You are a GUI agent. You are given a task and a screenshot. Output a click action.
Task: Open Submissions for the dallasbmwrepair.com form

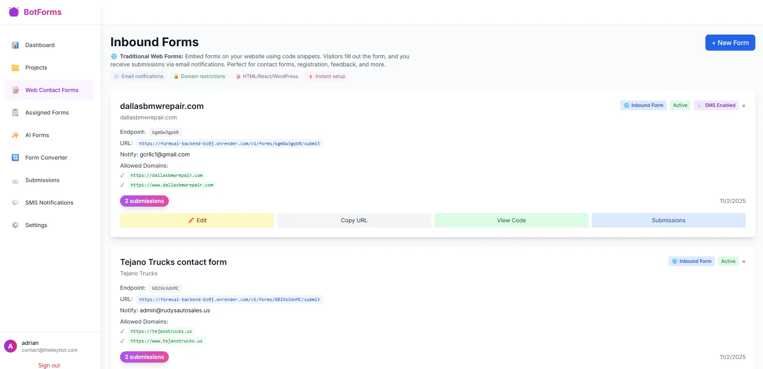[668, 220]
